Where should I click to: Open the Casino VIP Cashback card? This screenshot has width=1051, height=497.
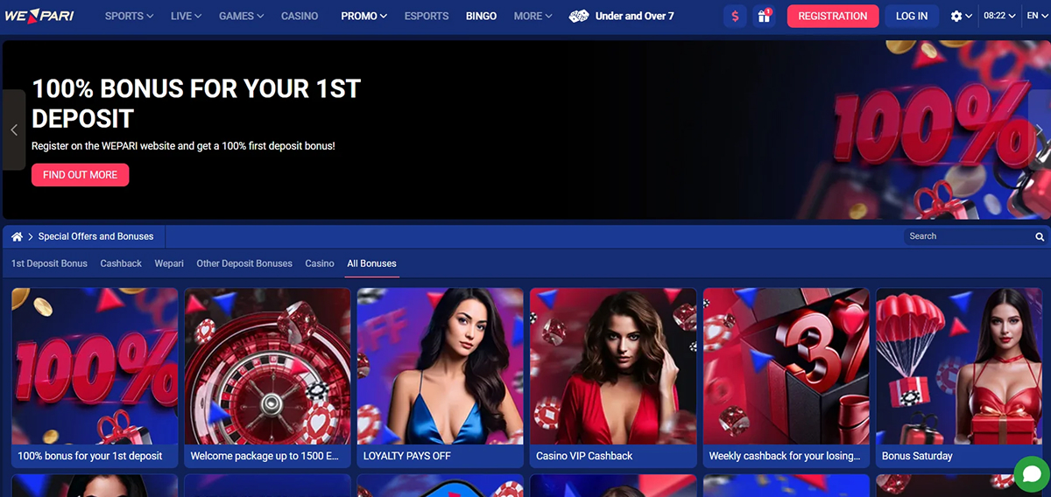point(613,378)
